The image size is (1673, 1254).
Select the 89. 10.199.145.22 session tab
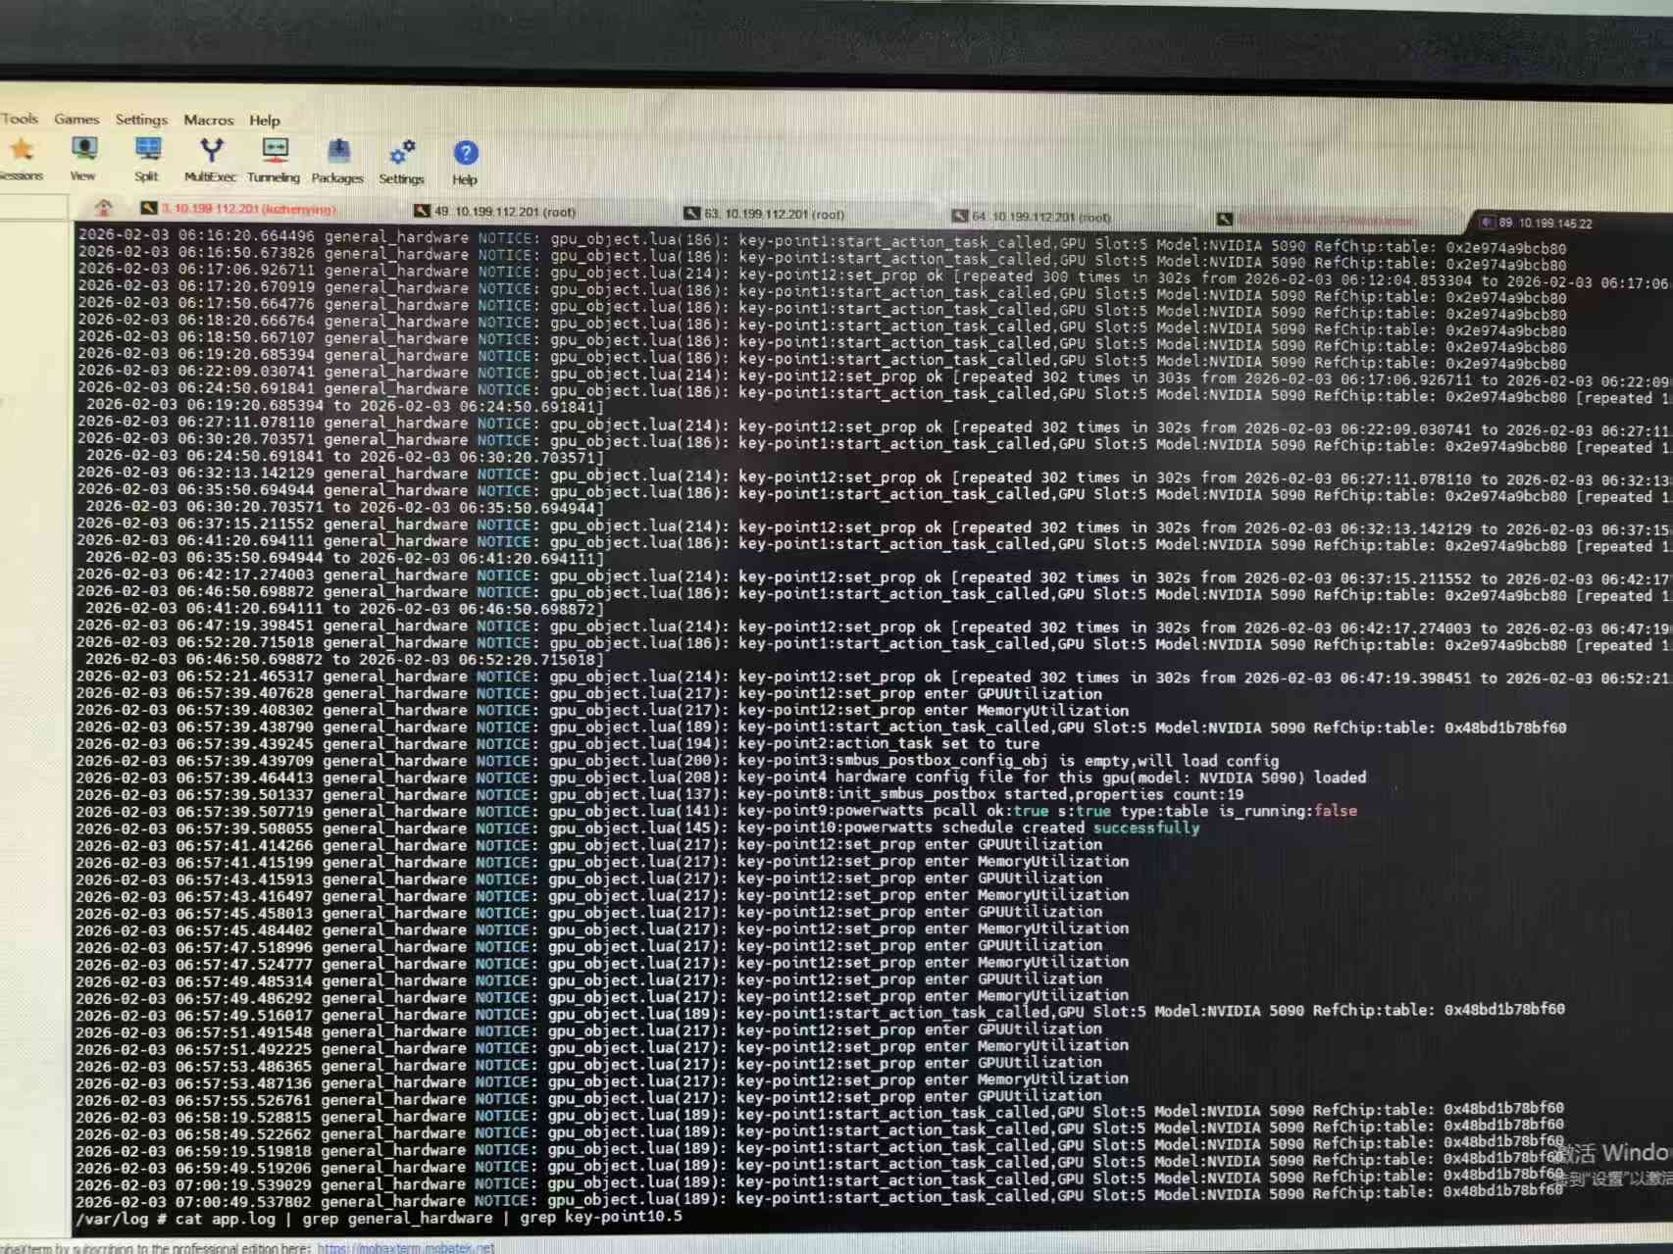pyautogui.click(x=1545, y=223)
